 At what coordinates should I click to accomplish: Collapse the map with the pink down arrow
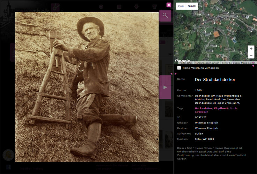(x=254, y=66)
